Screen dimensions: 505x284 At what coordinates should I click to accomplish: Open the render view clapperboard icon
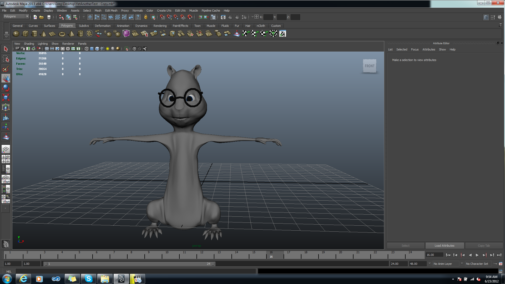[x=223, y=17]
